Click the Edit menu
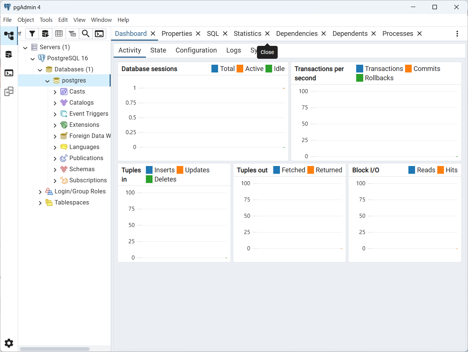468x352 pixels. [x=63, y=20]
